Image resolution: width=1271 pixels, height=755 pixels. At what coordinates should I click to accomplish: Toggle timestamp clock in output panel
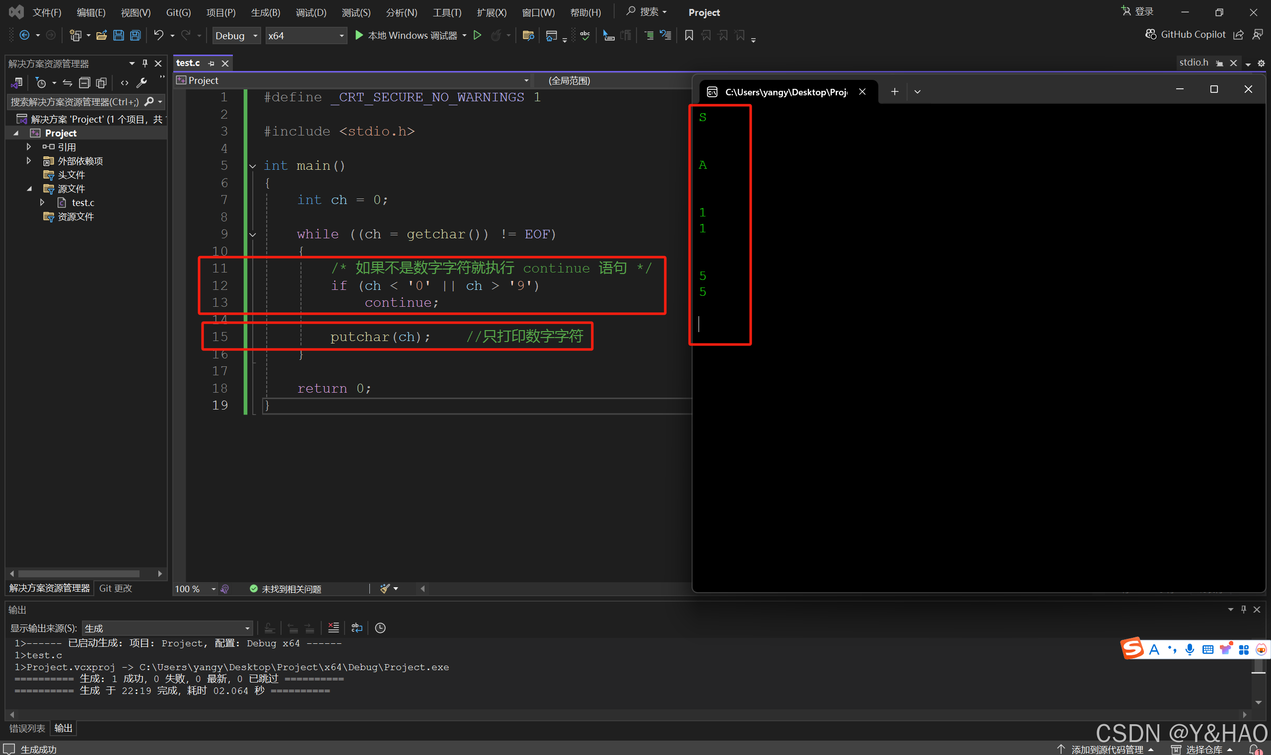tap(380, 628)
